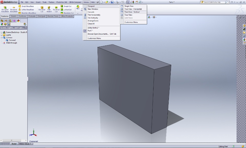Viewport: 246px width, 148px height.
Task: Click the Select arrow cursor tool
Action: click(x=128, y=2)
